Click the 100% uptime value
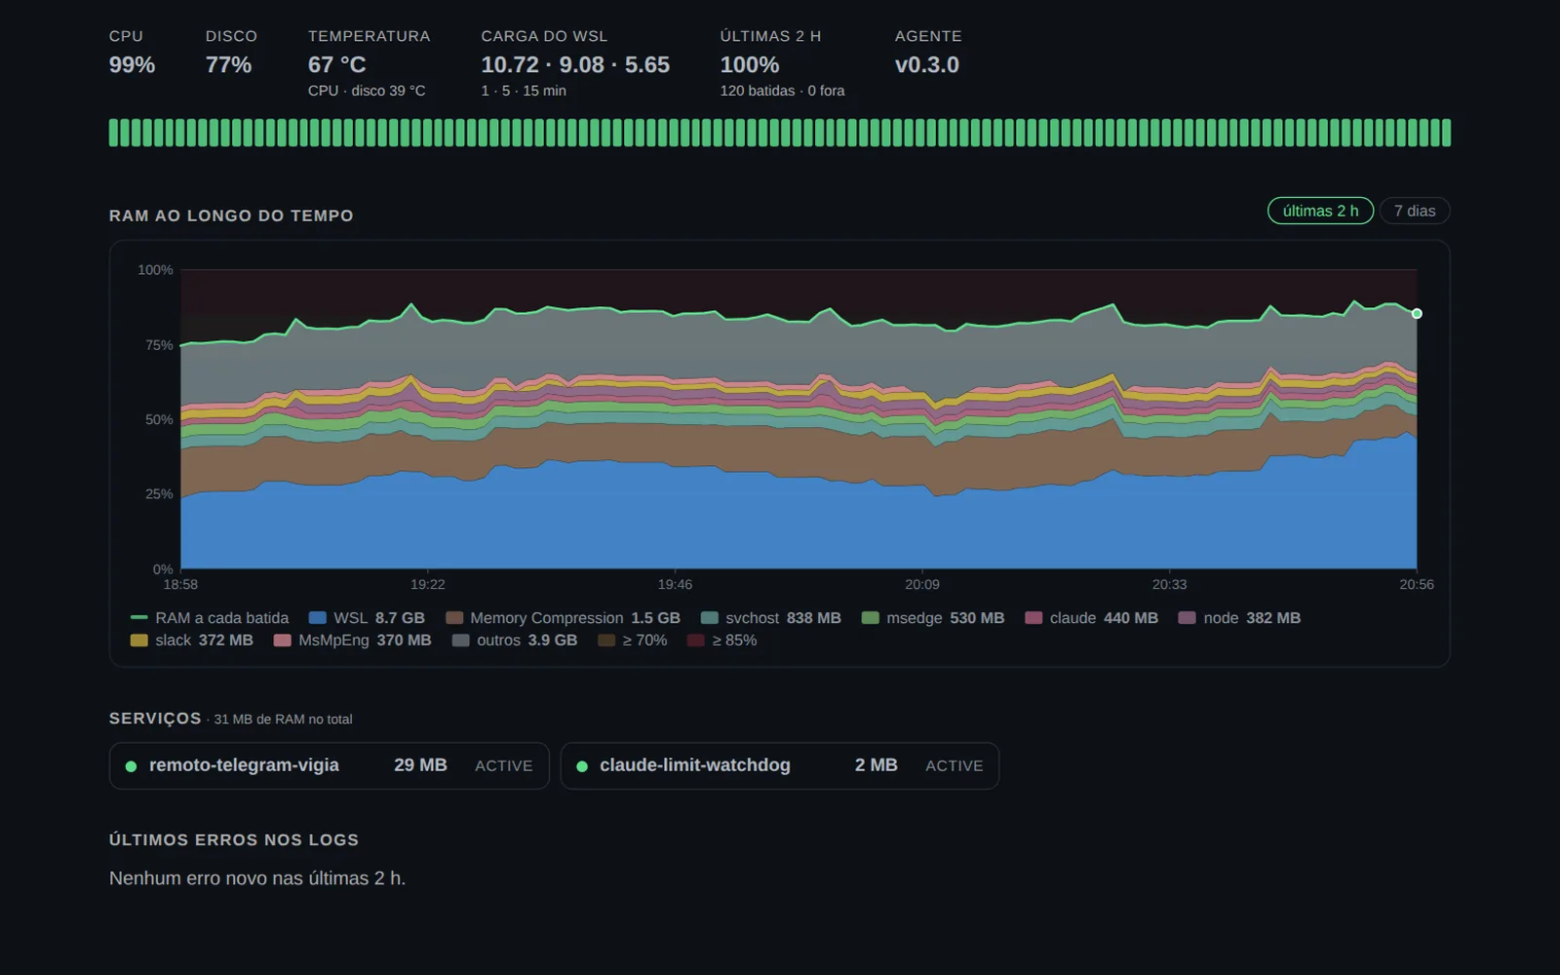 [x=750, y=65]
